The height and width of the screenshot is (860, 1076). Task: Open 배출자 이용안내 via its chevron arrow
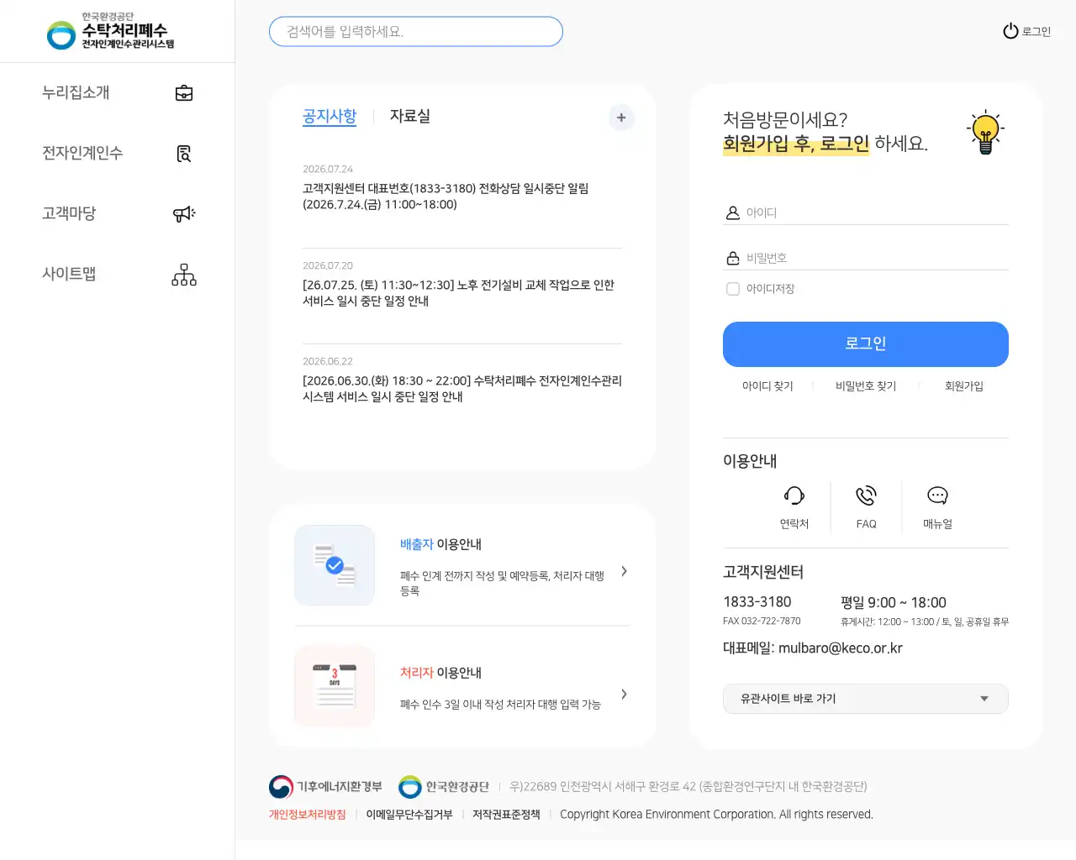click(x=624, y=571)
